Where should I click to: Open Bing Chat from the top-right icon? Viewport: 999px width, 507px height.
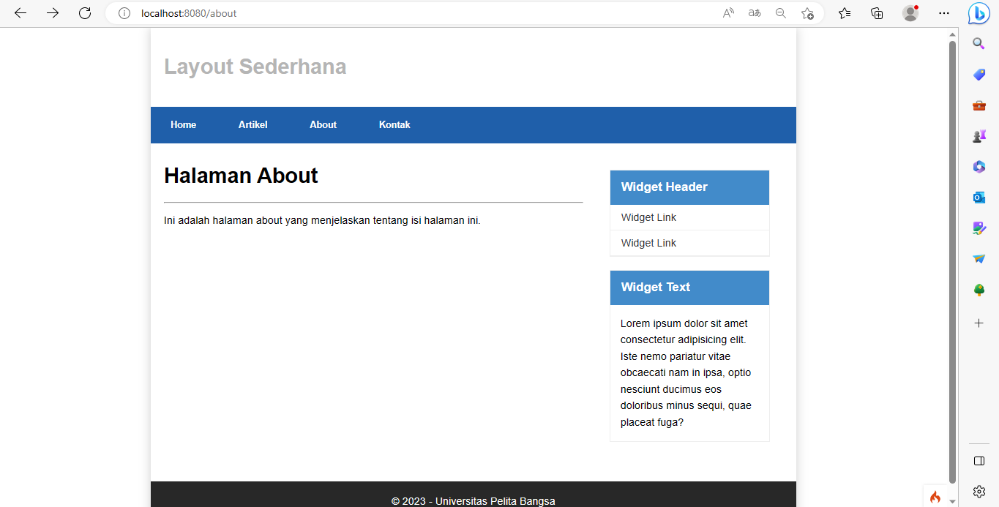point(979,12)
